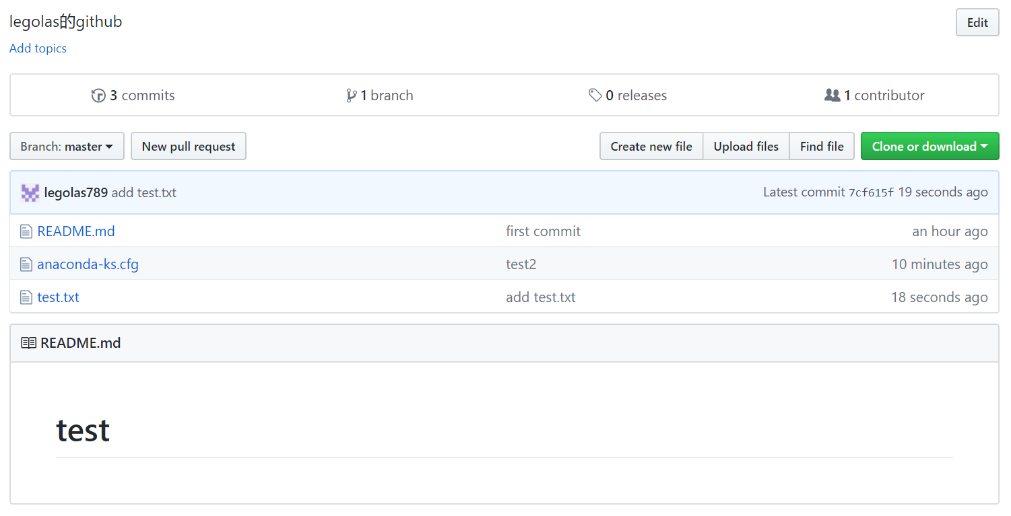Click the README.md panel header title
The image size is (1011, 516).
[81, 343]
